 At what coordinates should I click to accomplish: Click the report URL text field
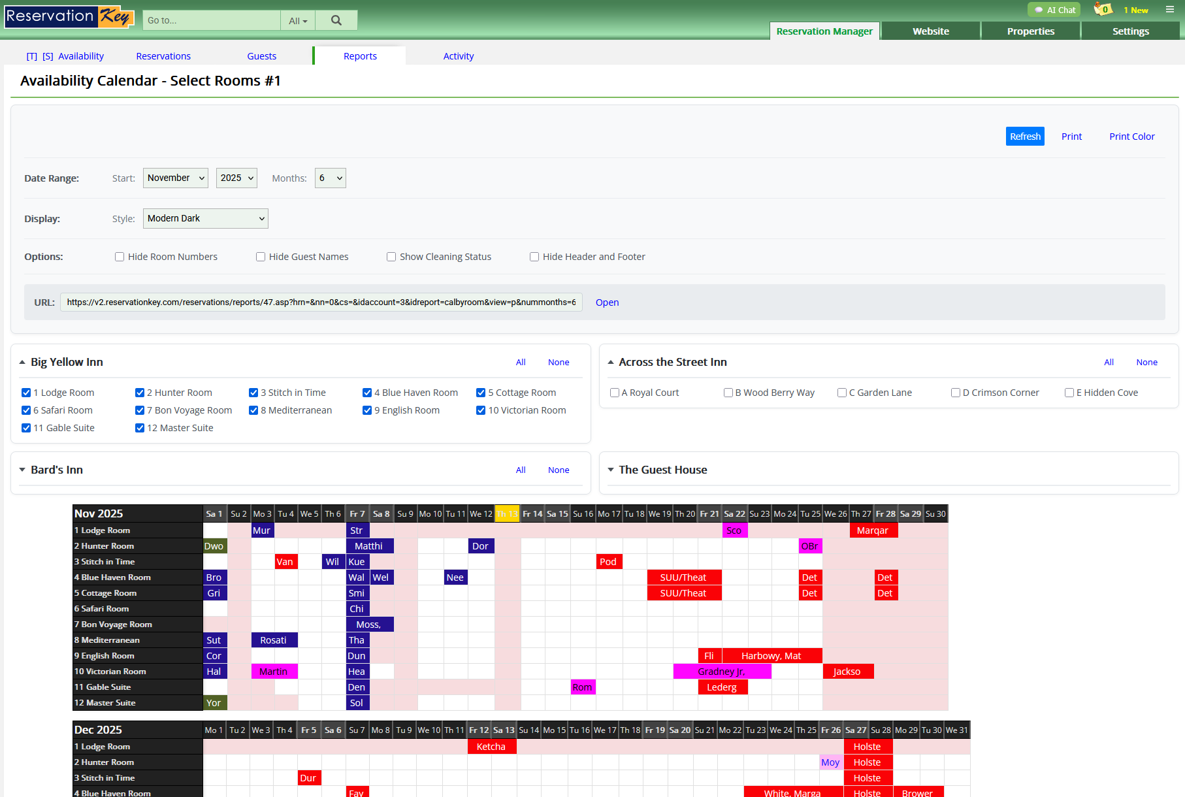321,302
